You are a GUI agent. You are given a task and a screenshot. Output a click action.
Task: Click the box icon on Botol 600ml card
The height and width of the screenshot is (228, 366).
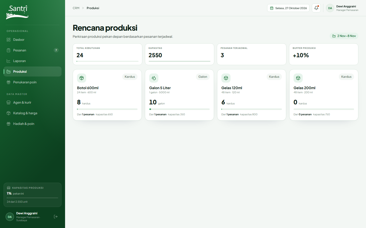[82, 78]
